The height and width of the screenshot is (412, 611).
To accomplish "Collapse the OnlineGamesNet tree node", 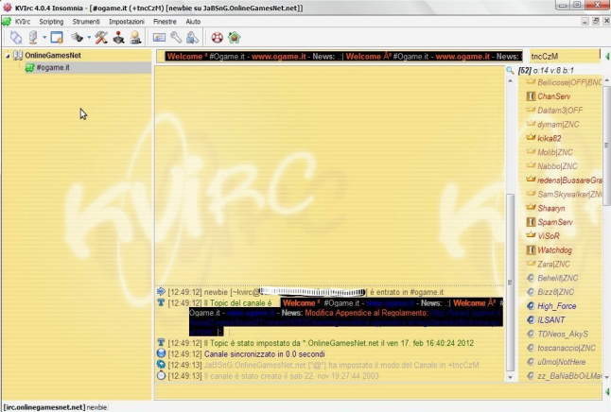I will pyautogui.click(x=8, y=56).
